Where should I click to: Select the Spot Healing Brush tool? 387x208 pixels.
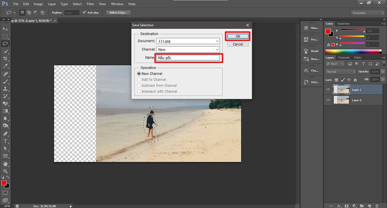(x=5, y=74)
